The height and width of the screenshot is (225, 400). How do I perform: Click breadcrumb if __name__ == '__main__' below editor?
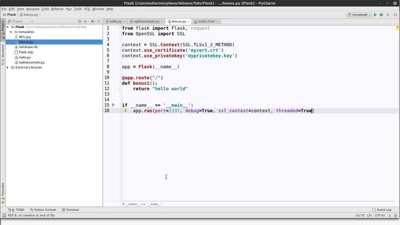point(142,204)
